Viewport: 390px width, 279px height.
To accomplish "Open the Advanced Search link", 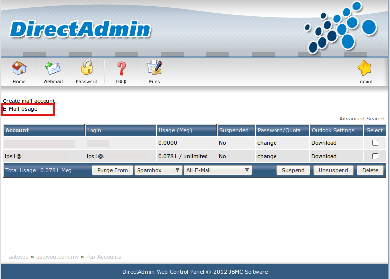I will (362, 119).
